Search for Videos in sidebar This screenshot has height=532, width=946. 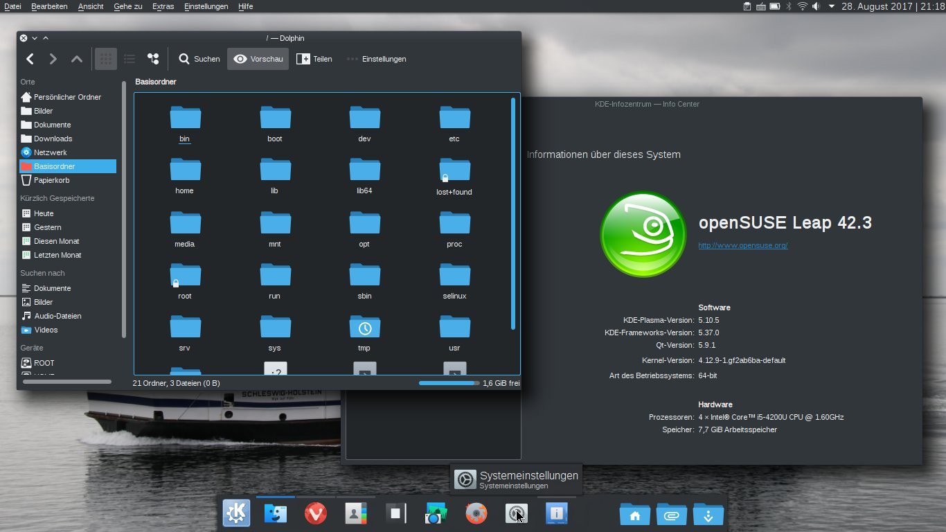pyautogui.click(x=68, y=330)
